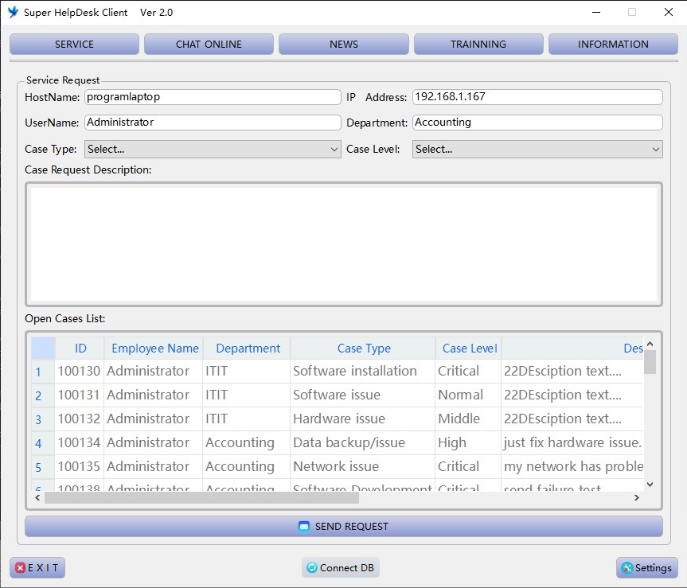Expand the Case Level dropdown
The height and width of the screenshot is (588, 687).
[537, 149]
